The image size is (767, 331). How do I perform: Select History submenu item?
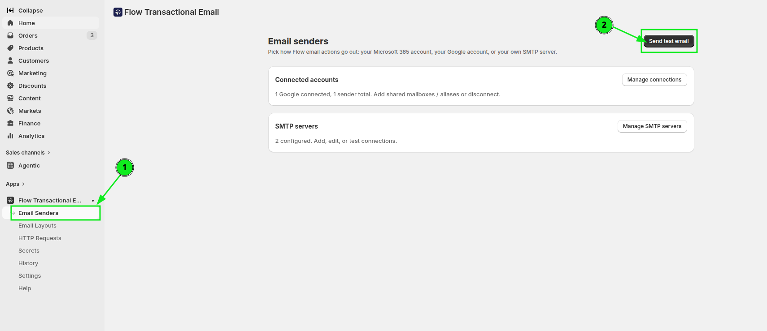point(51,263)
